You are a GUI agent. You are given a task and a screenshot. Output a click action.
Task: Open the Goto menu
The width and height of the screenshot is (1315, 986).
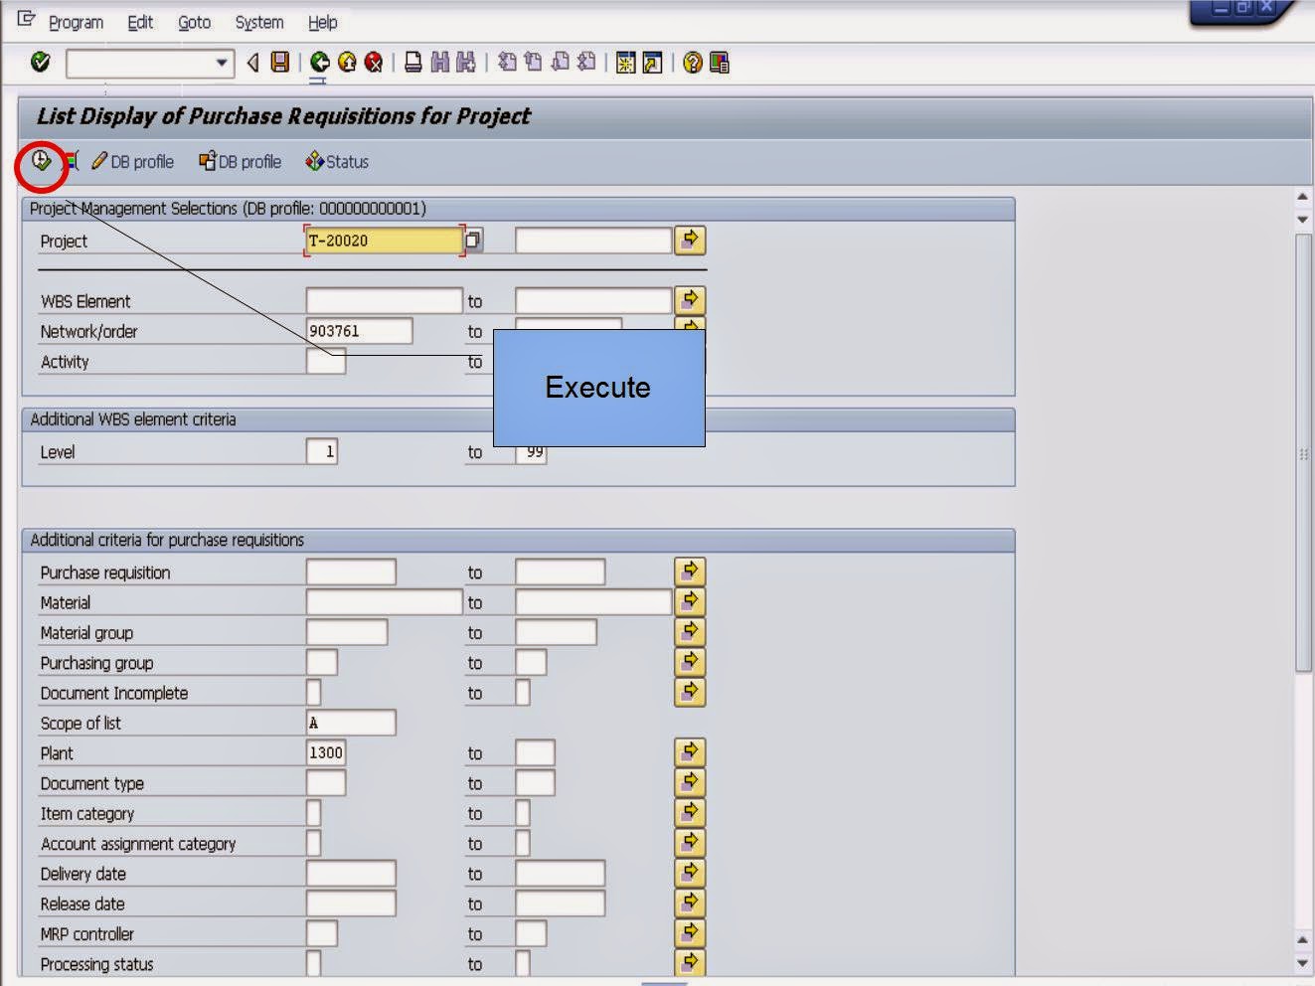click(x=195, y=22)
